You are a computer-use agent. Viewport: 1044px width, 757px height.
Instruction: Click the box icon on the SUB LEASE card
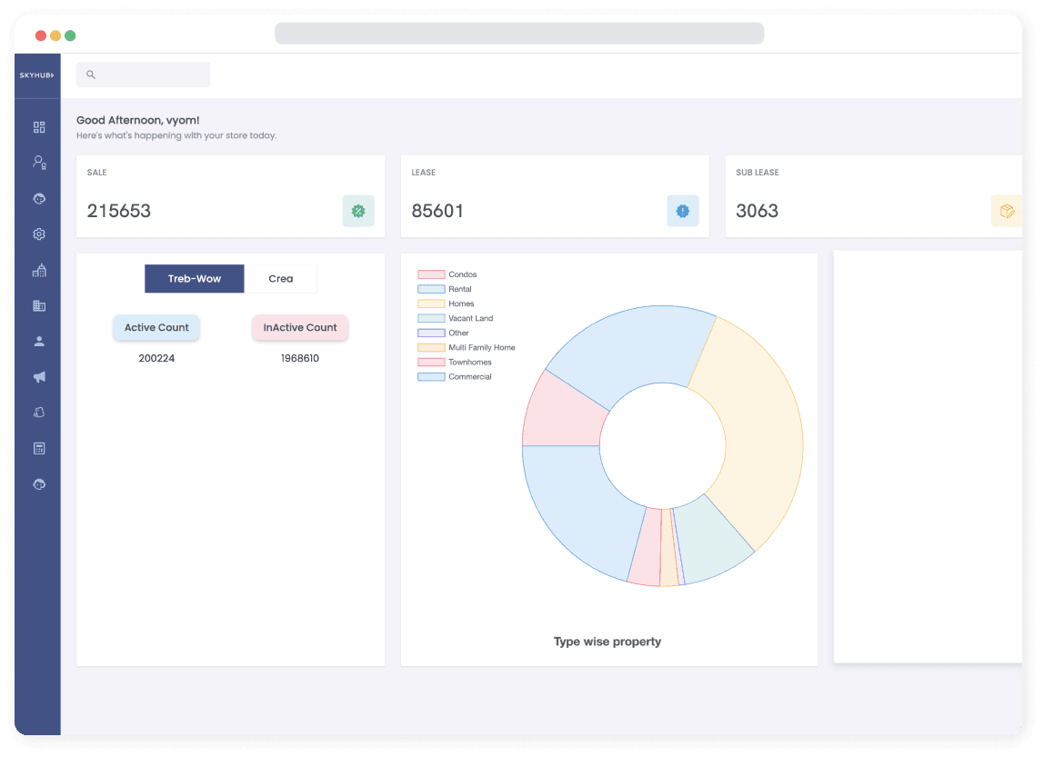(1006, 210)
